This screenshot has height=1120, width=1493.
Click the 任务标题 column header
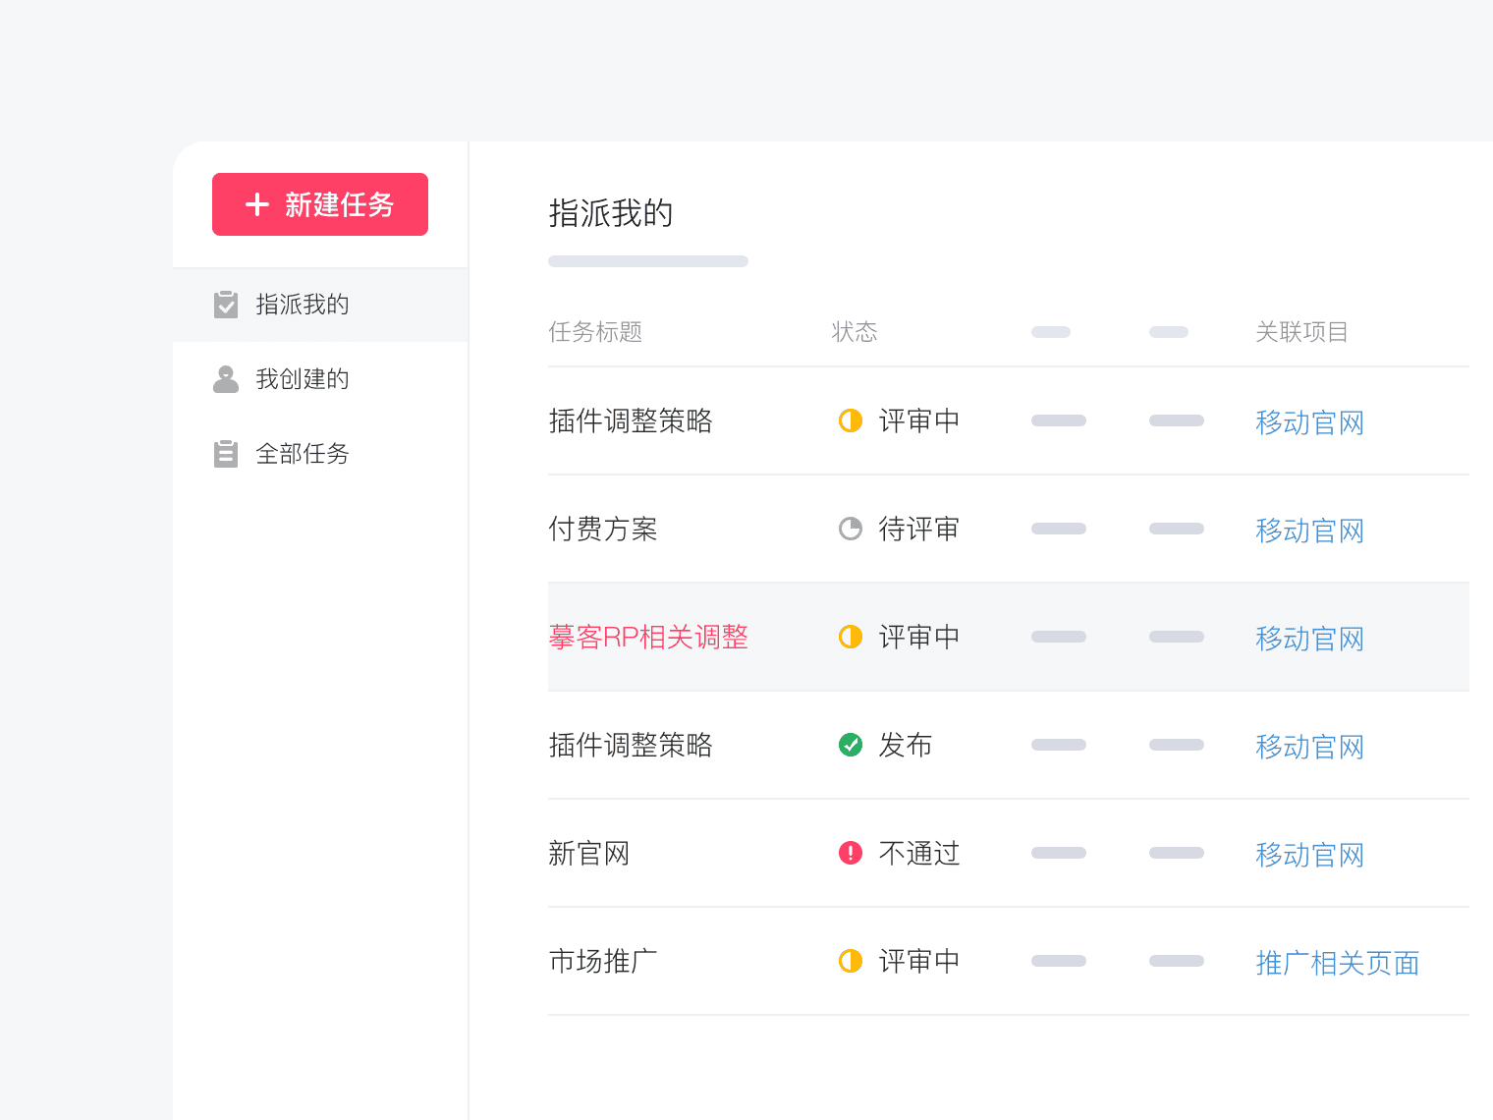[595, 332]
